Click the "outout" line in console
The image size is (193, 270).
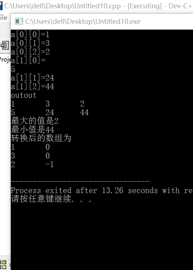(23, 95)
